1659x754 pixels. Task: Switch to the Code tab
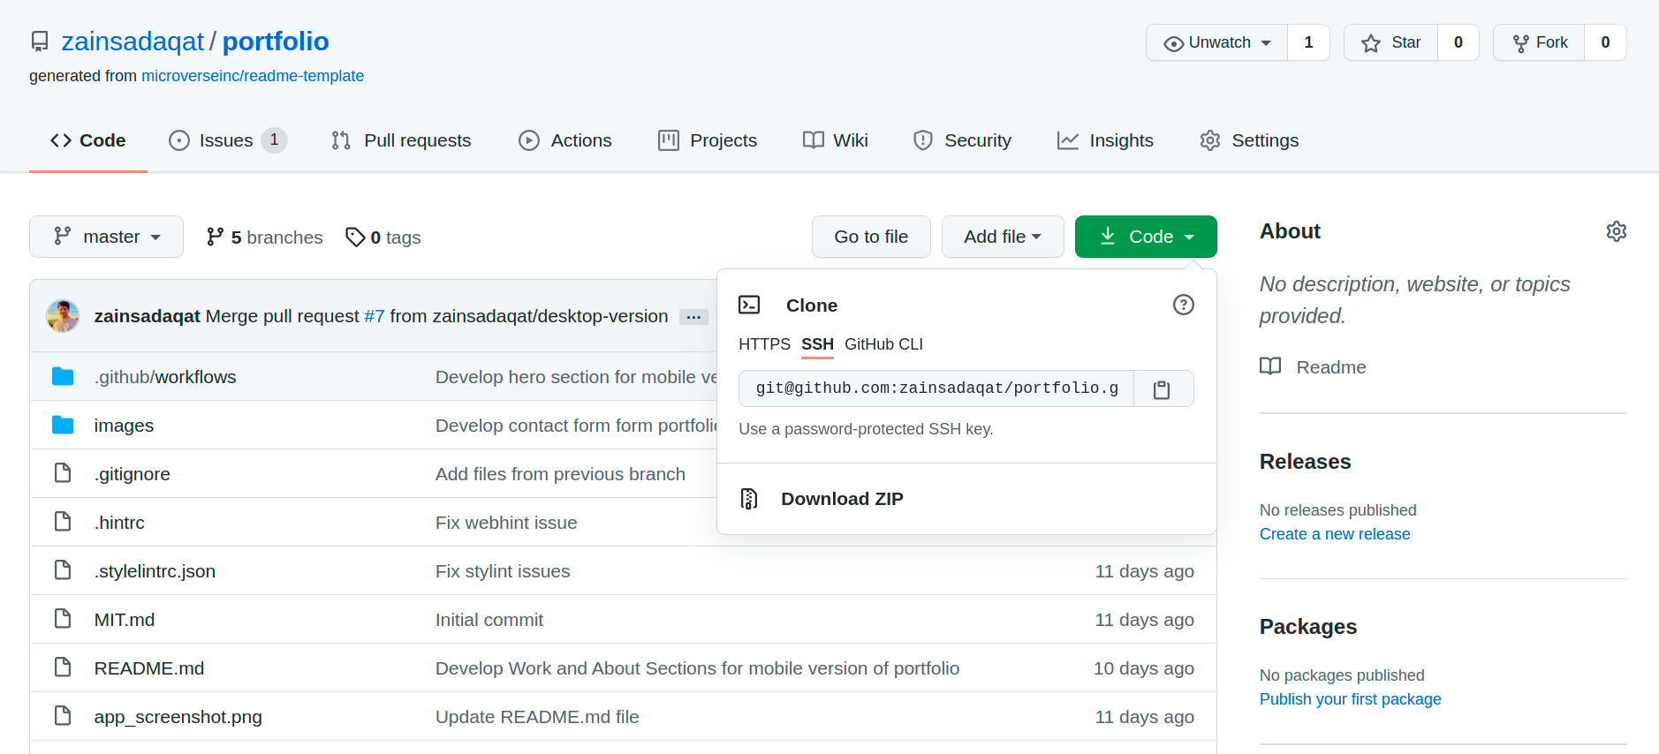pyautogui.click(x=88, y=140)
